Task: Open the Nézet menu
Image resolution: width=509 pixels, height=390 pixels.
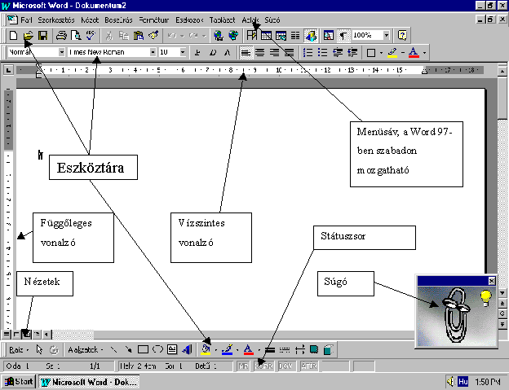Action: 90,20
